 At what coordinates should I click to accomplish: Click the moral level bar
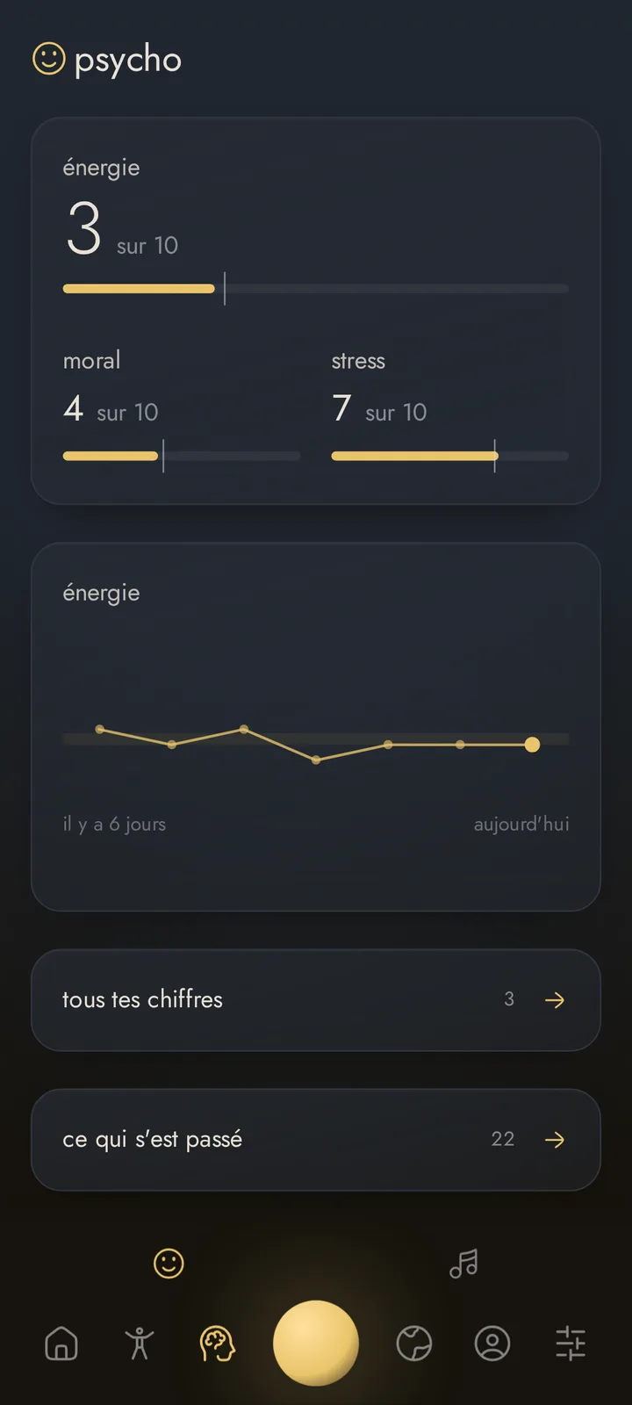(x=182, y=456)
